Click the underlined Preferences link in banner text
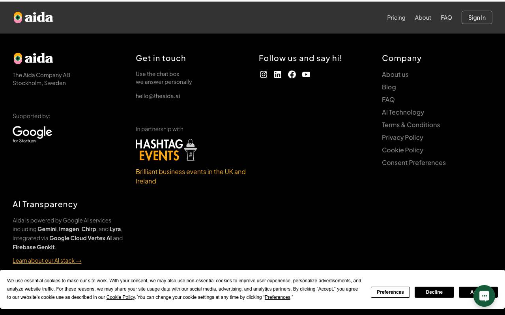Viewport: 505px width, 315px height. click(x=277, y=297)
